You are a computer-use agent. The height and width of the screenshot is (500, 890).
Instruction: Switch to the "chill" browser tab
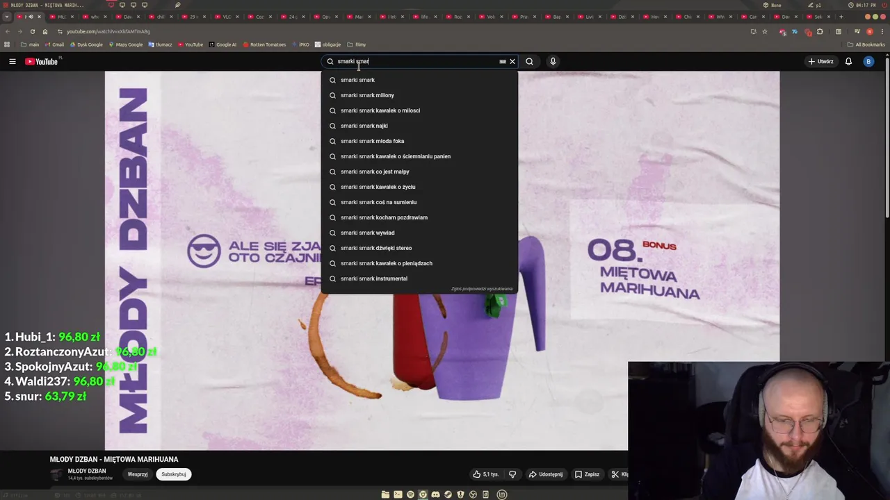159,17
